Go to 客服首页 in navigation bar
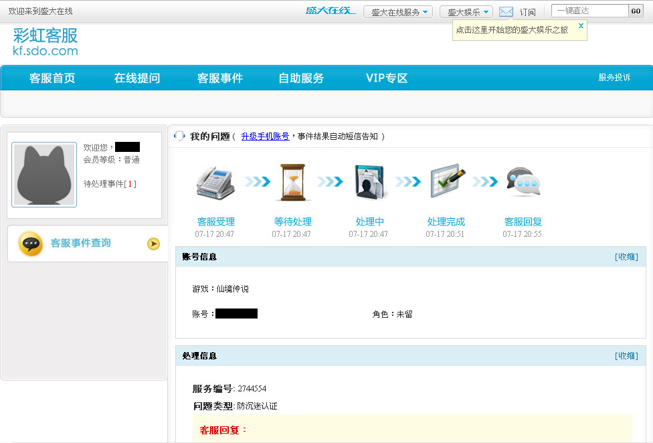 pos(52,78)
